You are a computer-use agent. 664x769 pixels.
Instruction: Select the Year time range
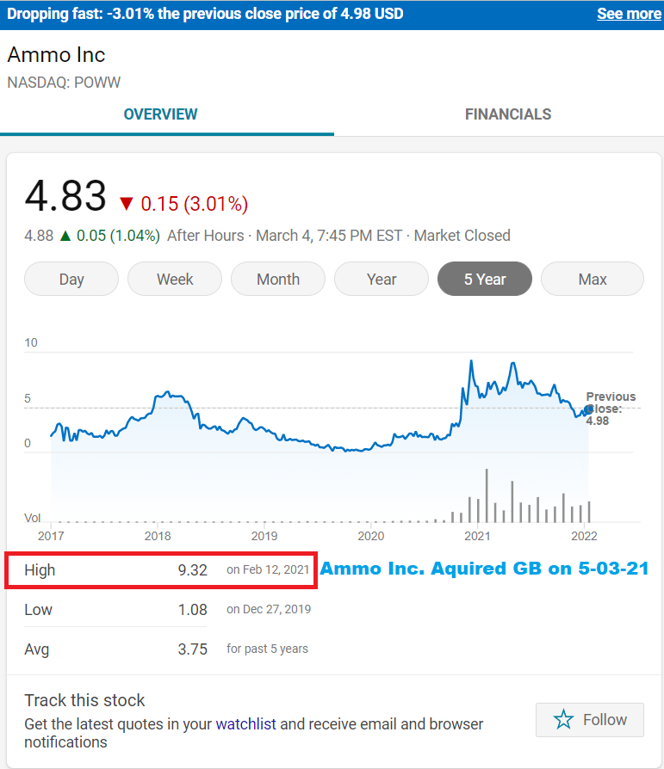tap(382, 279)
